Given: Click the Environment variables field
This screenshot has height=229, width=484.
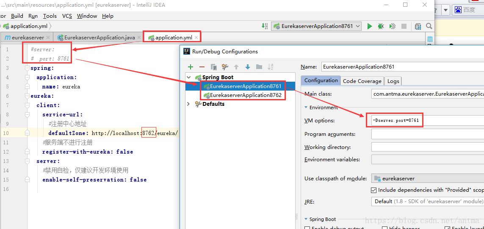Looking at the screenshot, I should pos(428,160).
